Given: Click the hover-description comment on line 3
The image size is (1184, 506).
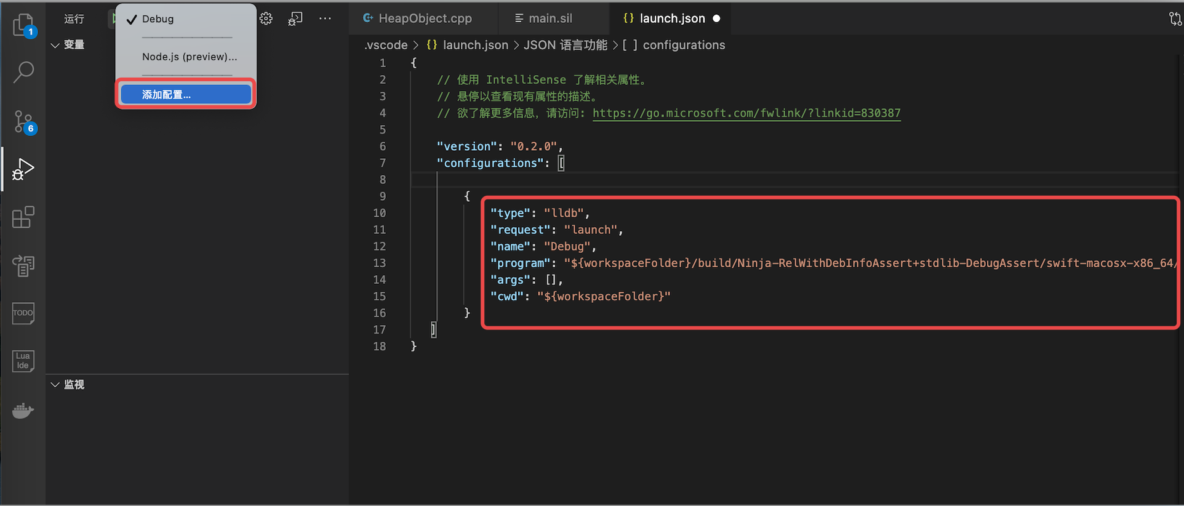Looking at the screenshot, I should (x=517, y=97).
